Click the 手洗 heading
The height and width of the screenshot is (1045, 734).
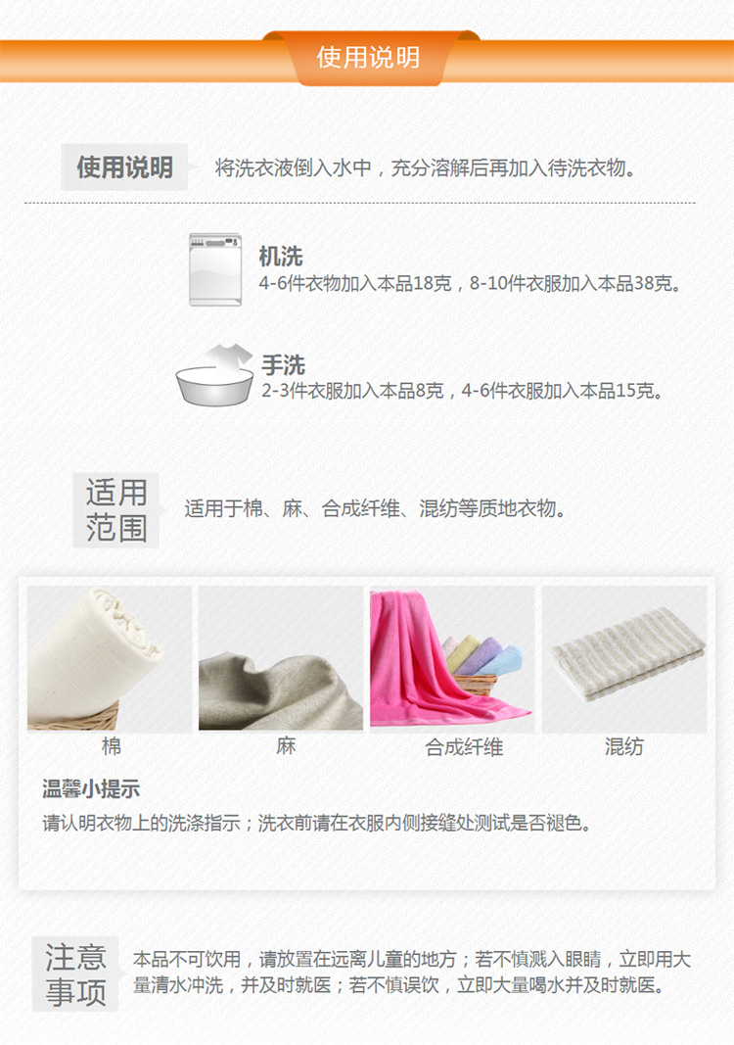(x=283, y=364)
